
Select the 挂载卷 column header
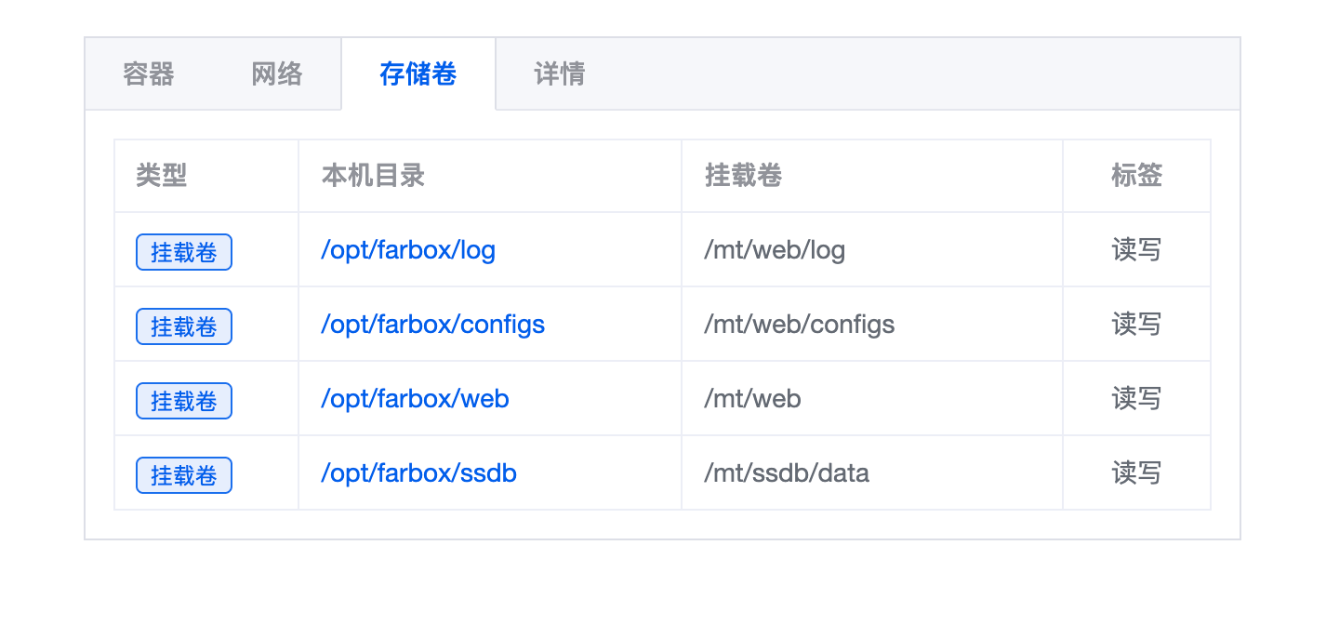pyautogui.click(x=744, y=176)
